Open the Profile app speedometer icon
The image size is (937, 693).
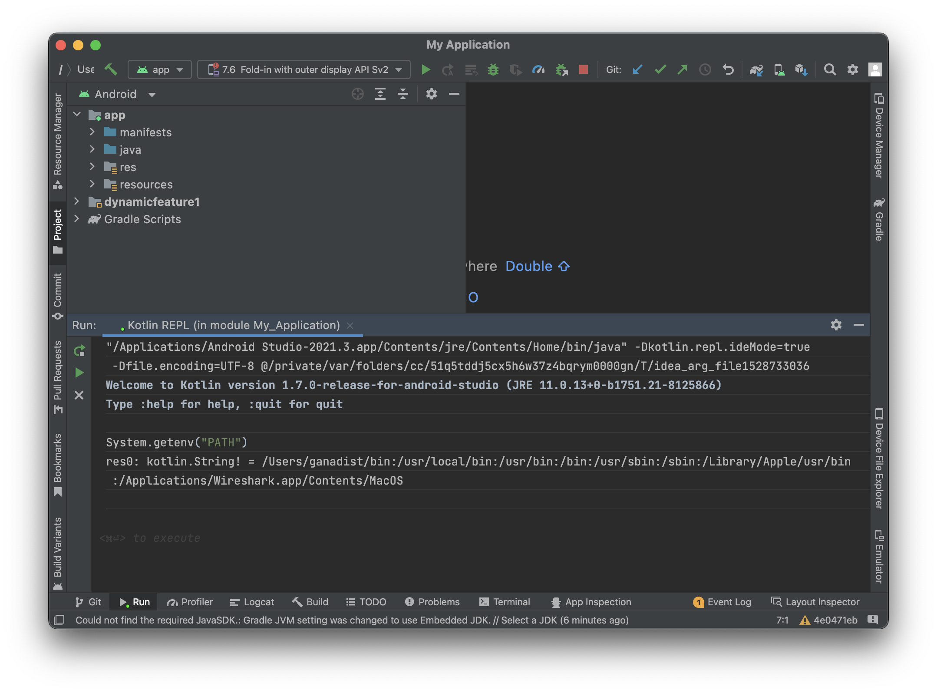(x=538, y=69)
